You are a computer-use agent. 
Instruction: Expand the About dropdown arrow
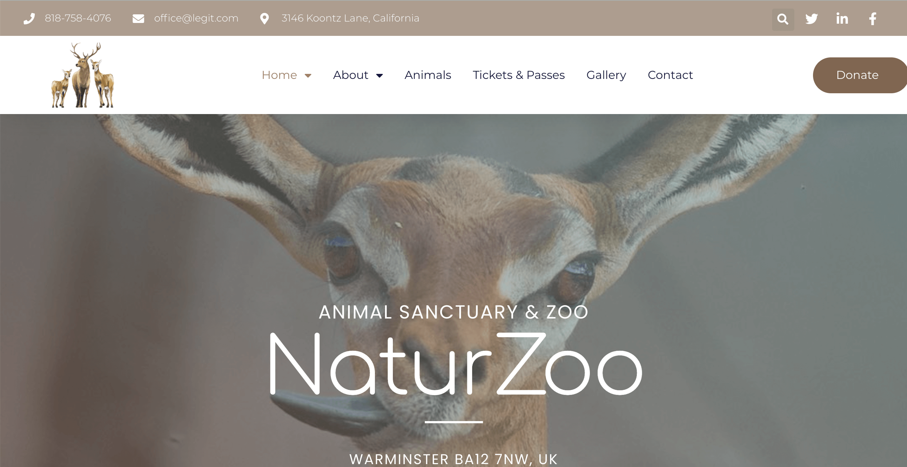pyautogui.click(x=379, y=75)
